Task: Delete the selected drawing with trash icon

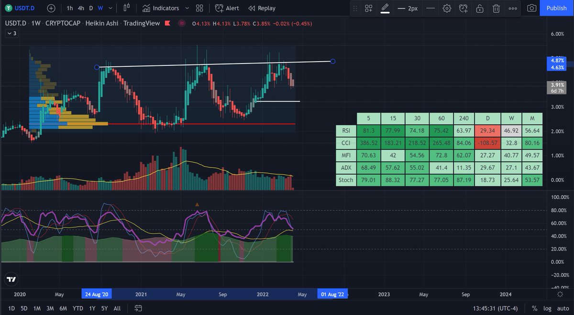Action: point(497,9)
